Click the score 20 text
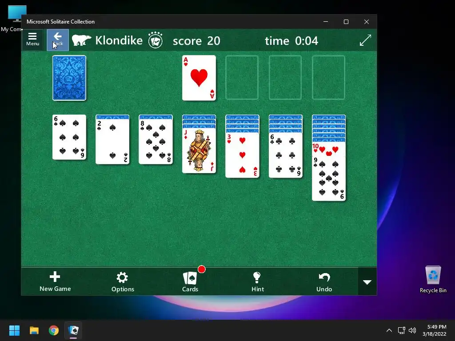 (196, 40)
